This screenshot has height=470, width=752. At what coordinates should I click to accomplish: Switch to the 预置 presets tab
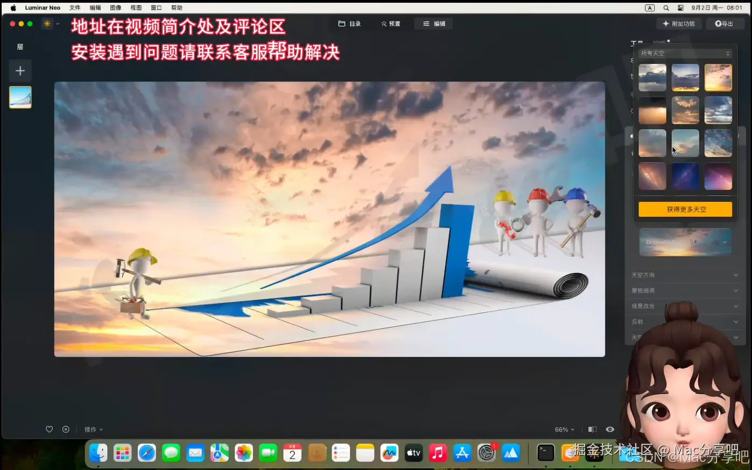tap(390, 24)
